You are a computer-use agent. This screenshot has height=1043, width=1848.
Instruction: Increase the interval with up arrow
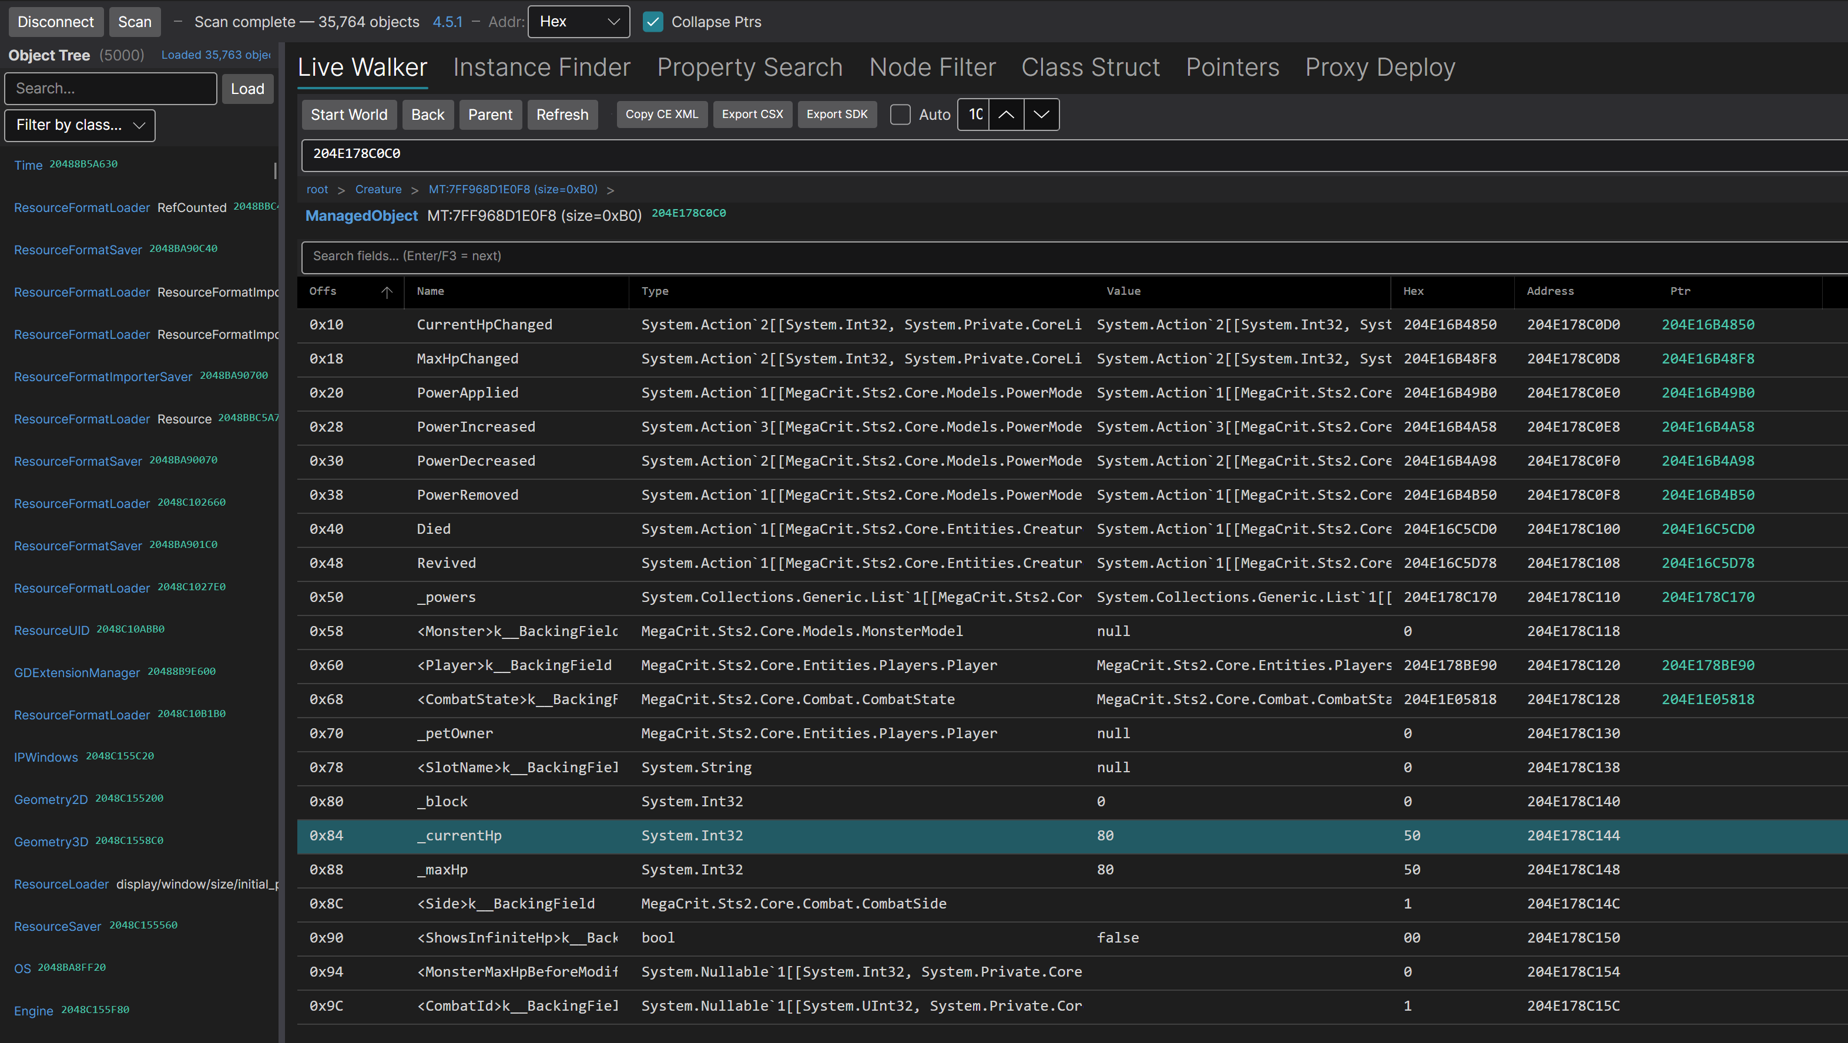1006,114
